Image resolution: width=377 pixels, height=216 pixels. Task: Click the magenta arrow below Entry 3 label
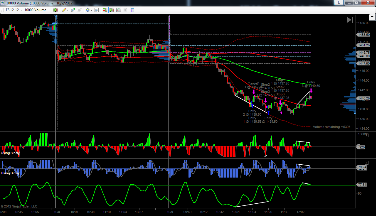pyautogui.click(x=311, y=91)
